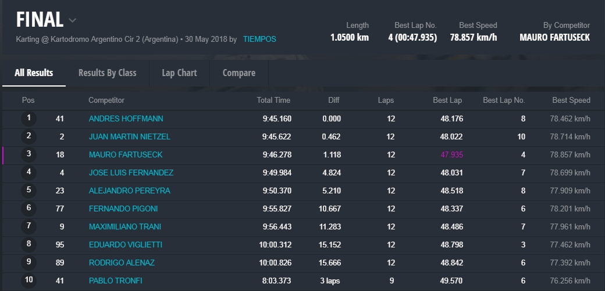Click EDUARDO VIGLIETTI competitor name
Screen dimensions: 605x291
coord(125,245)
